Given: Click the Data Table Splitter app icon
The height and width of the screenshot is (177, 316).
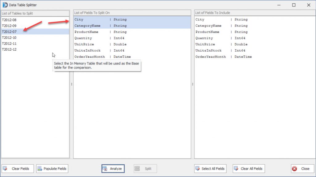Looking at the screenshot, I should coord(5,5).
